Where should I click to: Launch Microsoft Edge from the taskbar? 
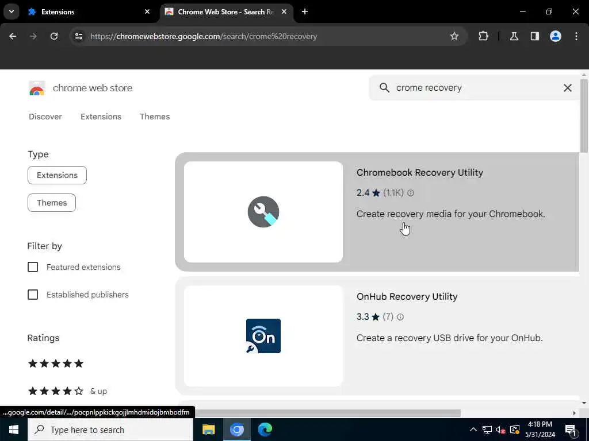coord(265,430)
